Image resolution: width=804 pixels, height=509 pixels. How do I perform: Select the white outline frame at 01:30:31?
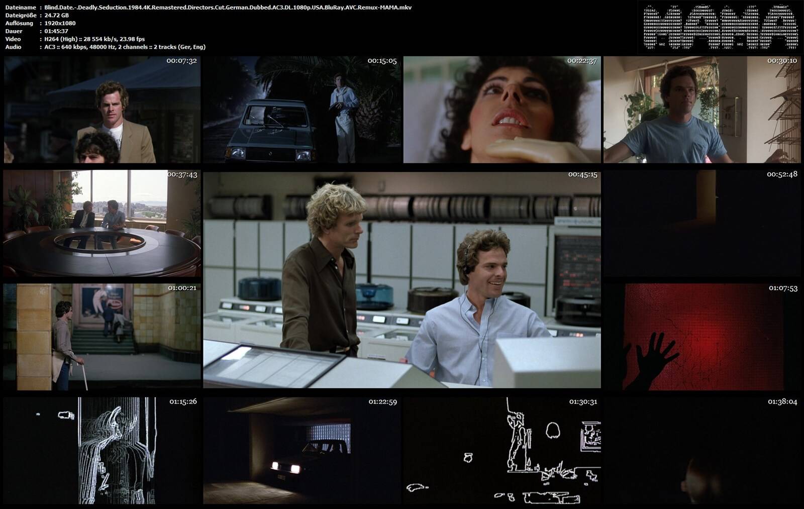[502, 451]
